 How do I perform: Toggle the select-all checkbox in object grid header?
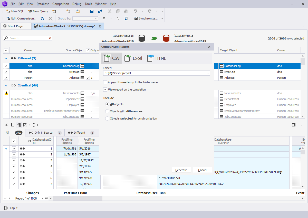point(6,50)
